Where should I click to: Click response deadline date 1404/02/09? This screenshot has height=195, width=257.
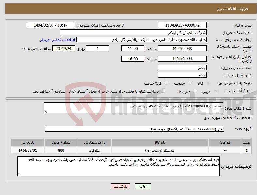[182, 49]
